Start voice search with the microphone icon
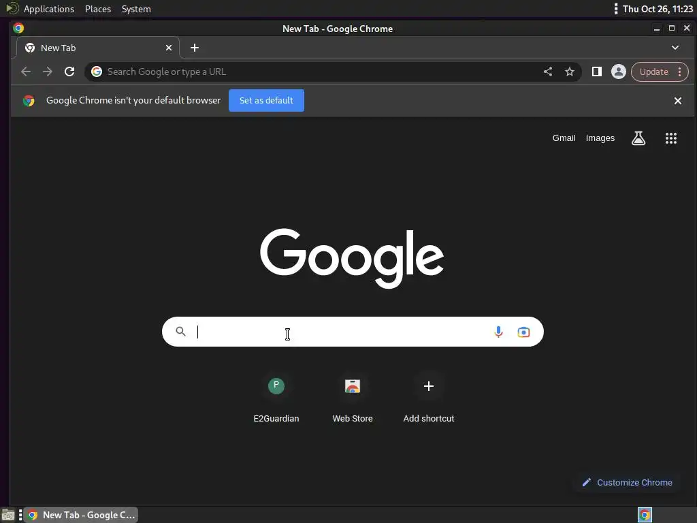 click(498, 332)
